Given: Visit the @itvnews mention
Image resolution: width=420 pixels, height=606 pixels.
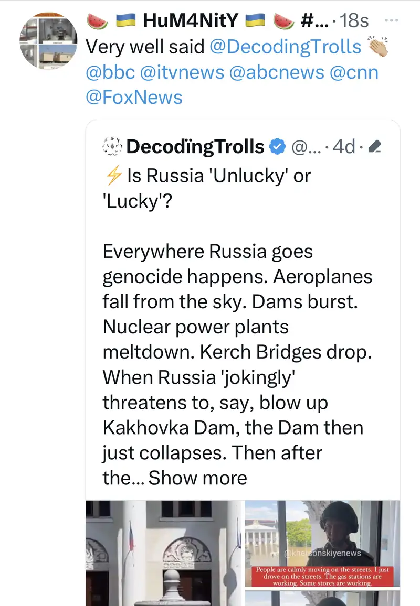Looking at the screenshot, I should tap(182, 72).
